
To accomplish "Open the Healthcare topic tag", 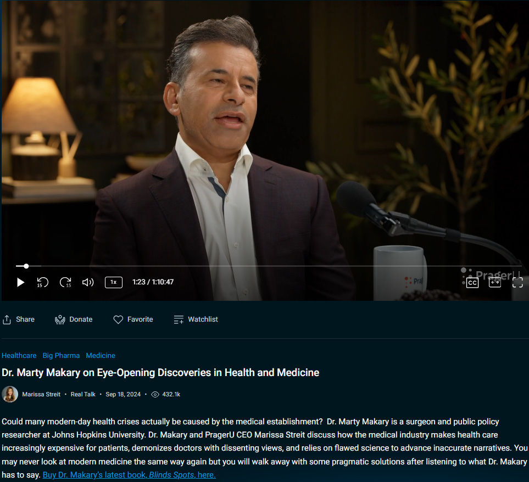I will (x=19, y=356).
